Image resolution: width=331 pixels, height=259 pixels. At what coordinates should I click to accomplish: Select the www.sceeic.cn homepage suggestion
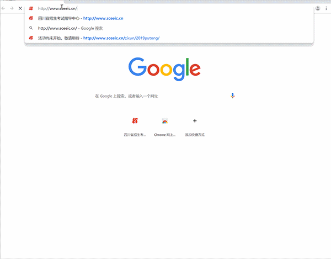coord(169,18)
